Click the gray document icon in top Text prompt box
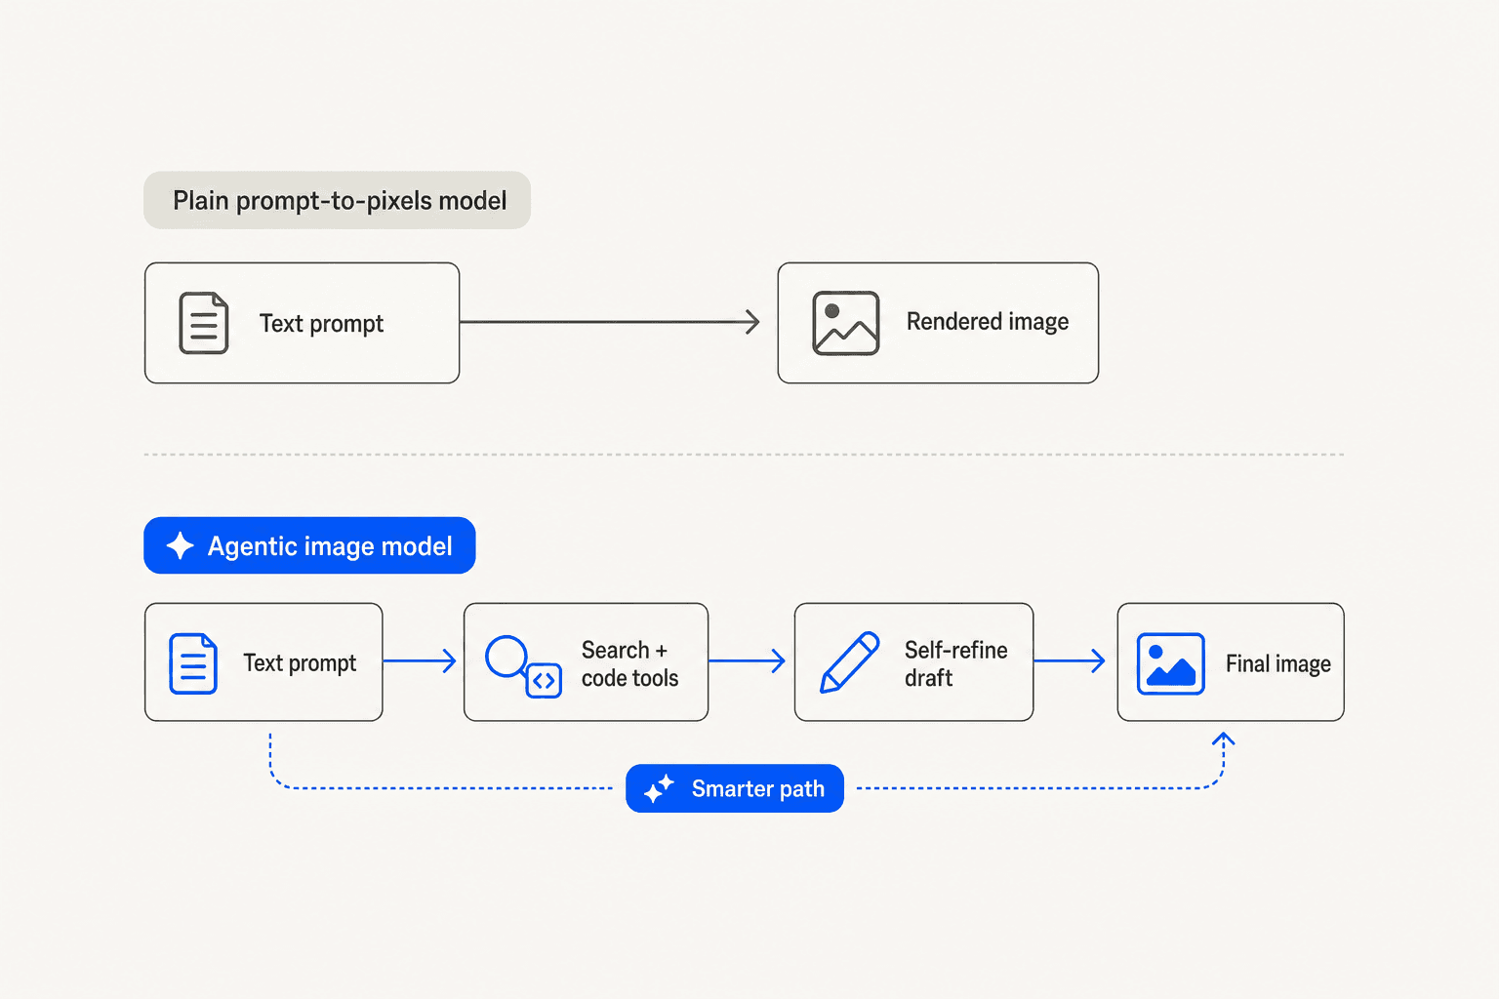The width and height of the screenshot is (1499, 999). (203, 323)
